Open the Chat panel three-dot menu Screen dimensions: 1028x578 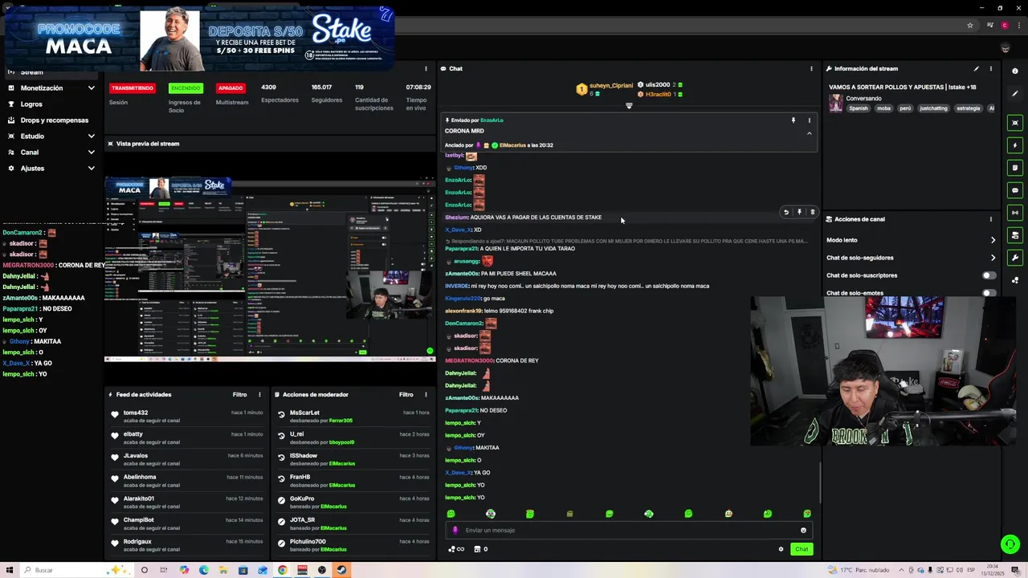click(811, 69)
